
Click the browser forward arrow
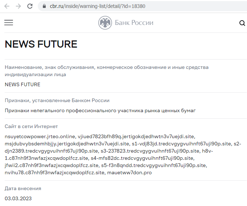tap(18, 6)
